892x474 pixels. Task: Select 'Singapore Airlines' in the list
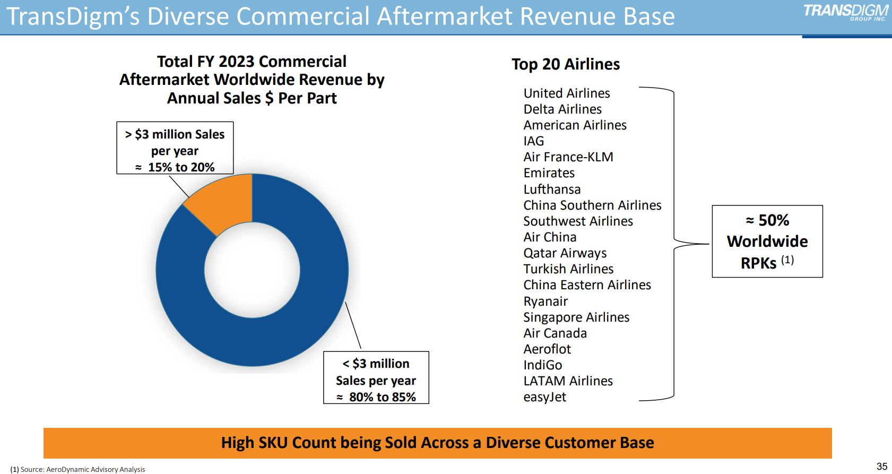click(x=576, y=317)
